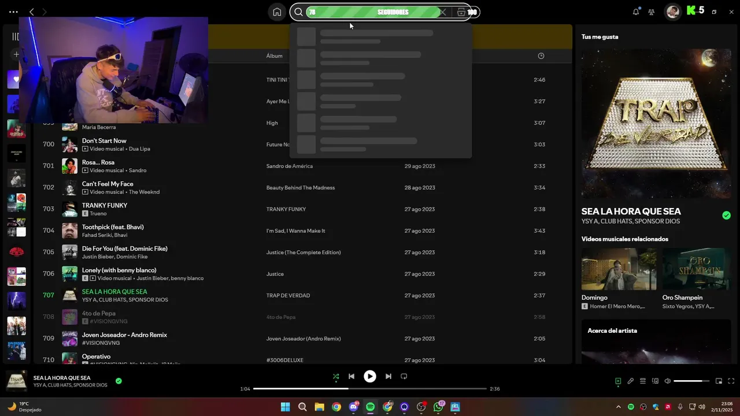The image size is (740, 416).
Task: Open artist link Trueno
Action: (98, 213)
